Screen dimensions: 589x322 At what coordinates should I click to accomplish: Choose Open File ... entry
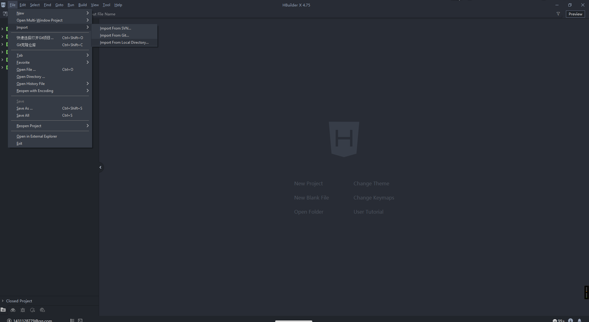pos(50,69)
